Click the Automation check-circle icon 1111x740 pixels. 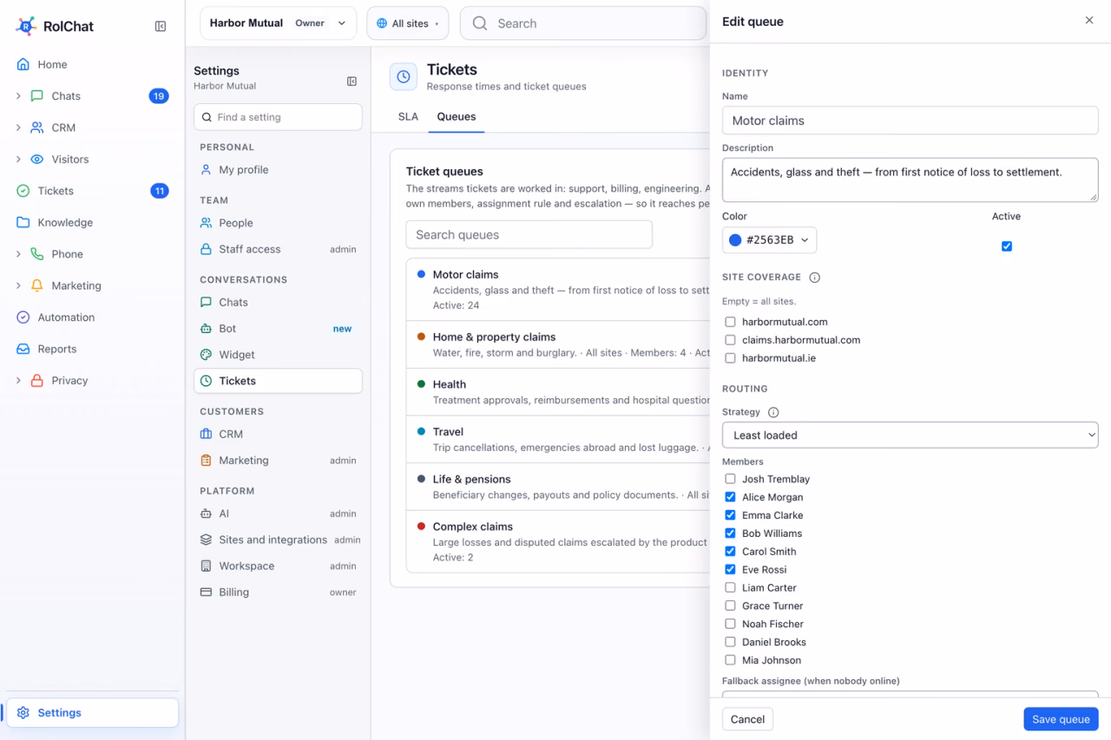tap(23, 318)
